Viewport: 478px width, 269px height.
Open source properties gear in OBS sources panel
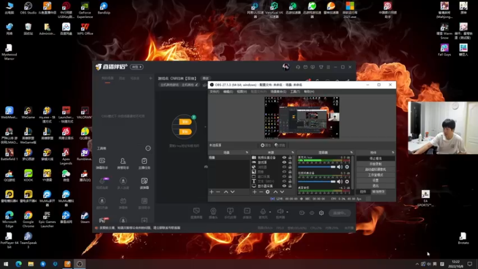click(x=268, y=192)
